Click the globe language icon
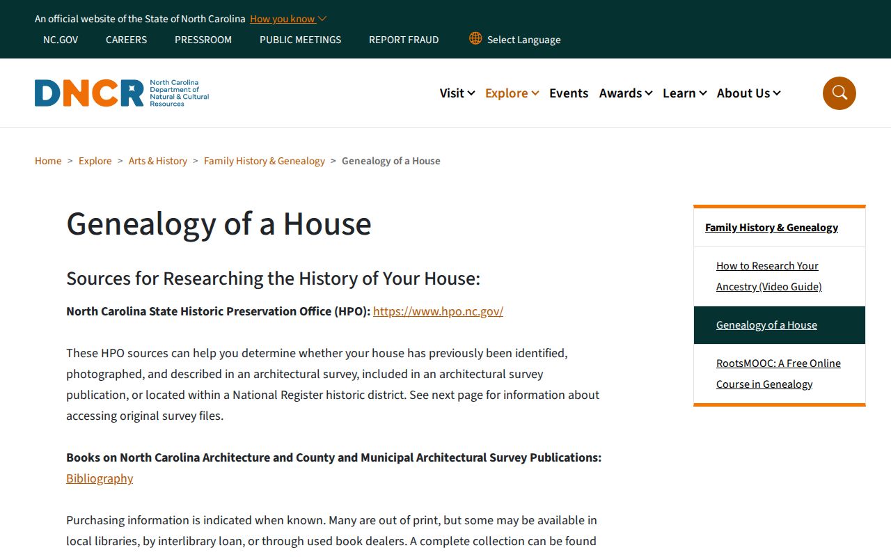Viewport: 891px width, 557px height. 475,38
